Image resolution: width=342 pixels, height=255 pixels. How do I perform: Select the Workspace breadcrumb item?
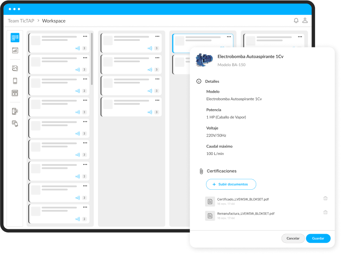[54, 21]
